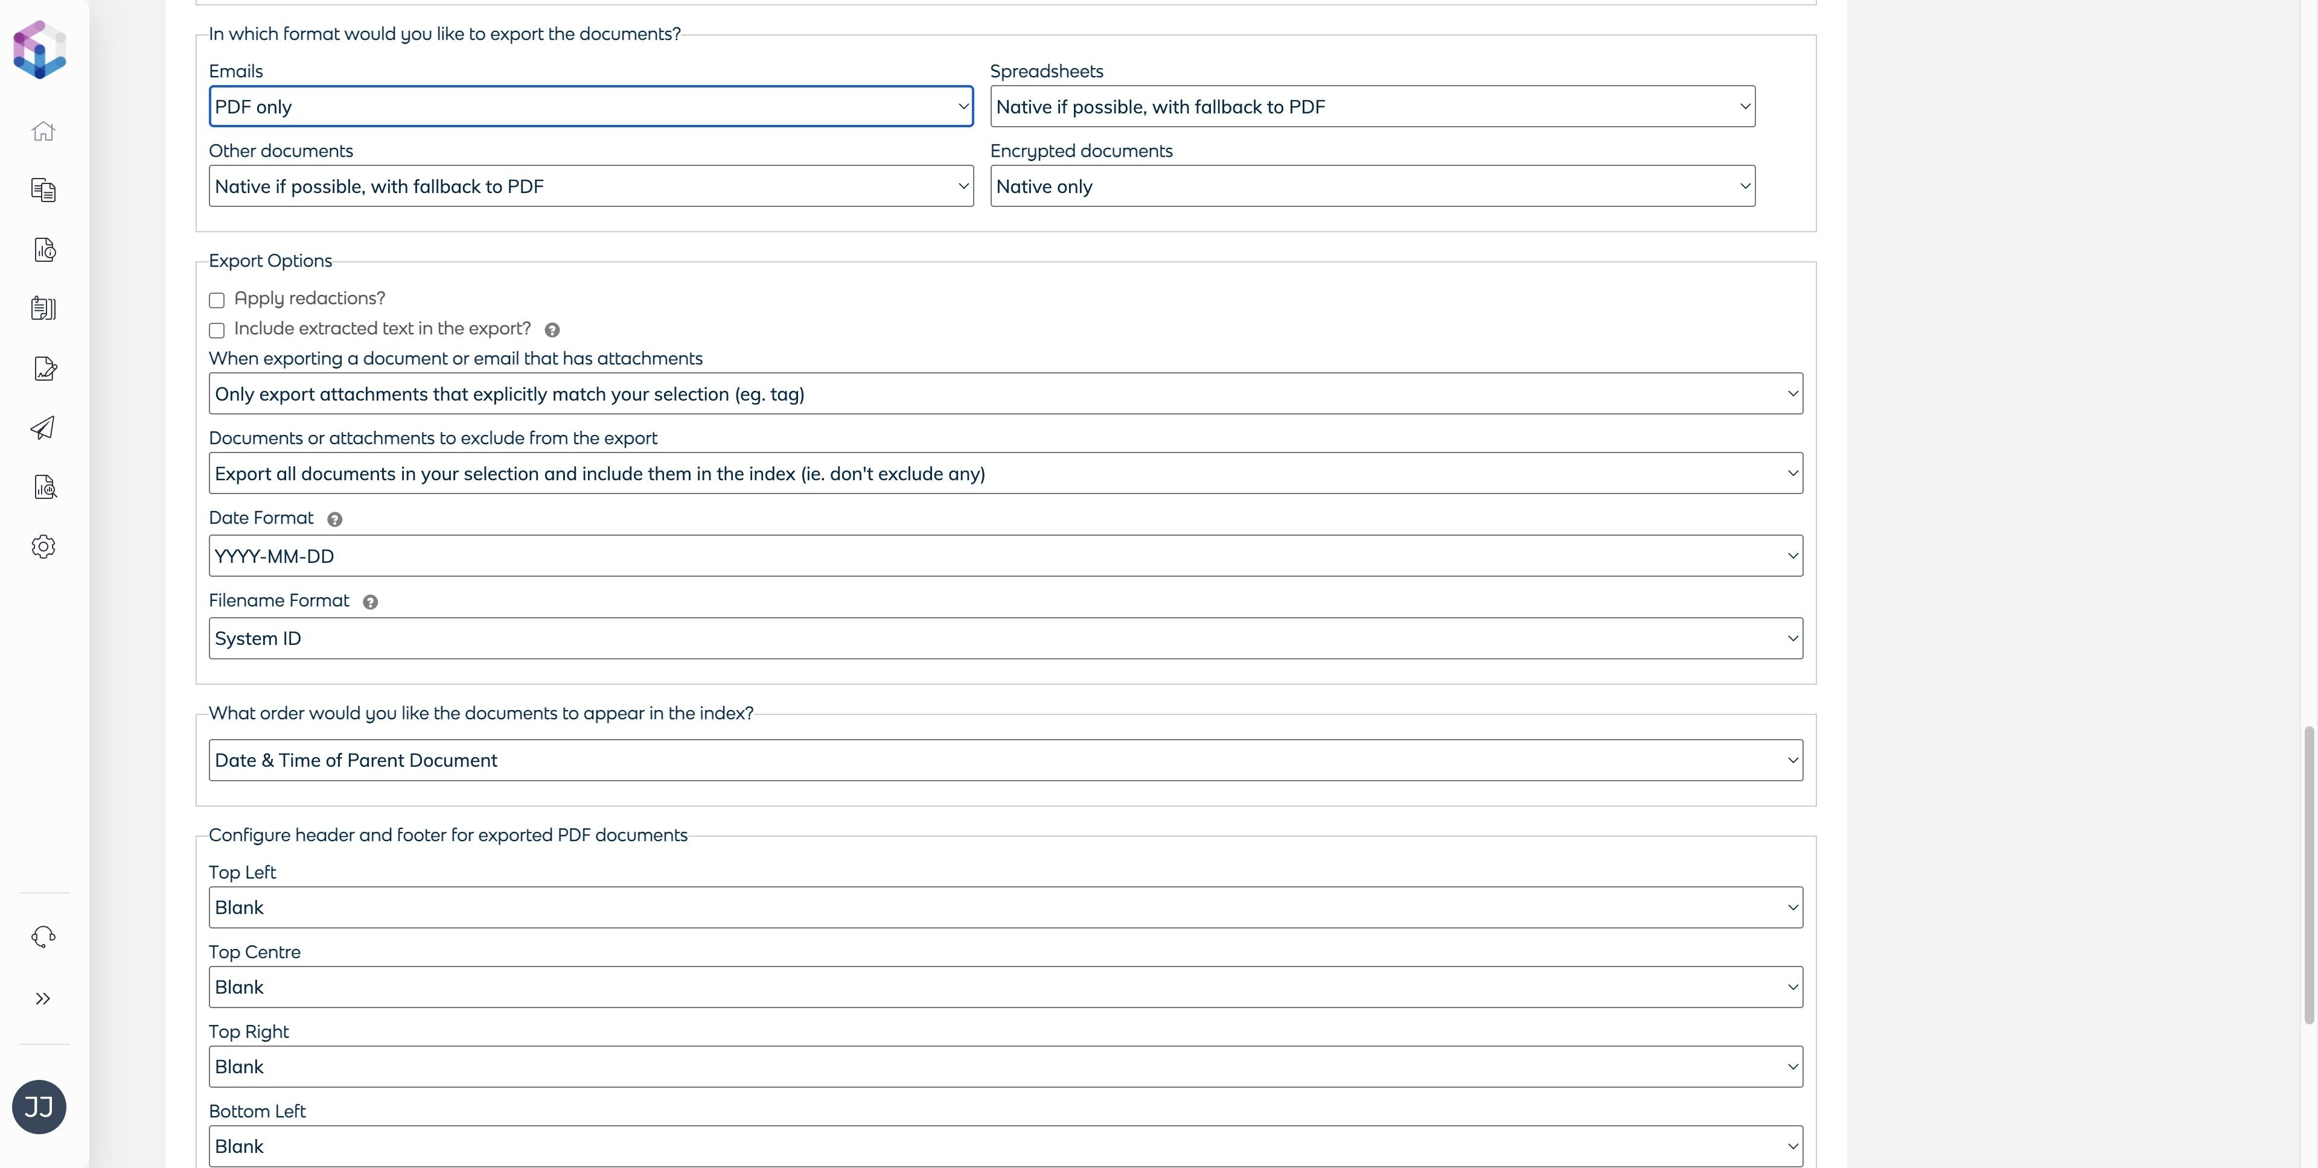Click help icon next to Date Format

(335, 519)
